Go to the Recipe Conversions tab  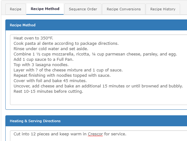pyautogui.click(x=124, y=9)
